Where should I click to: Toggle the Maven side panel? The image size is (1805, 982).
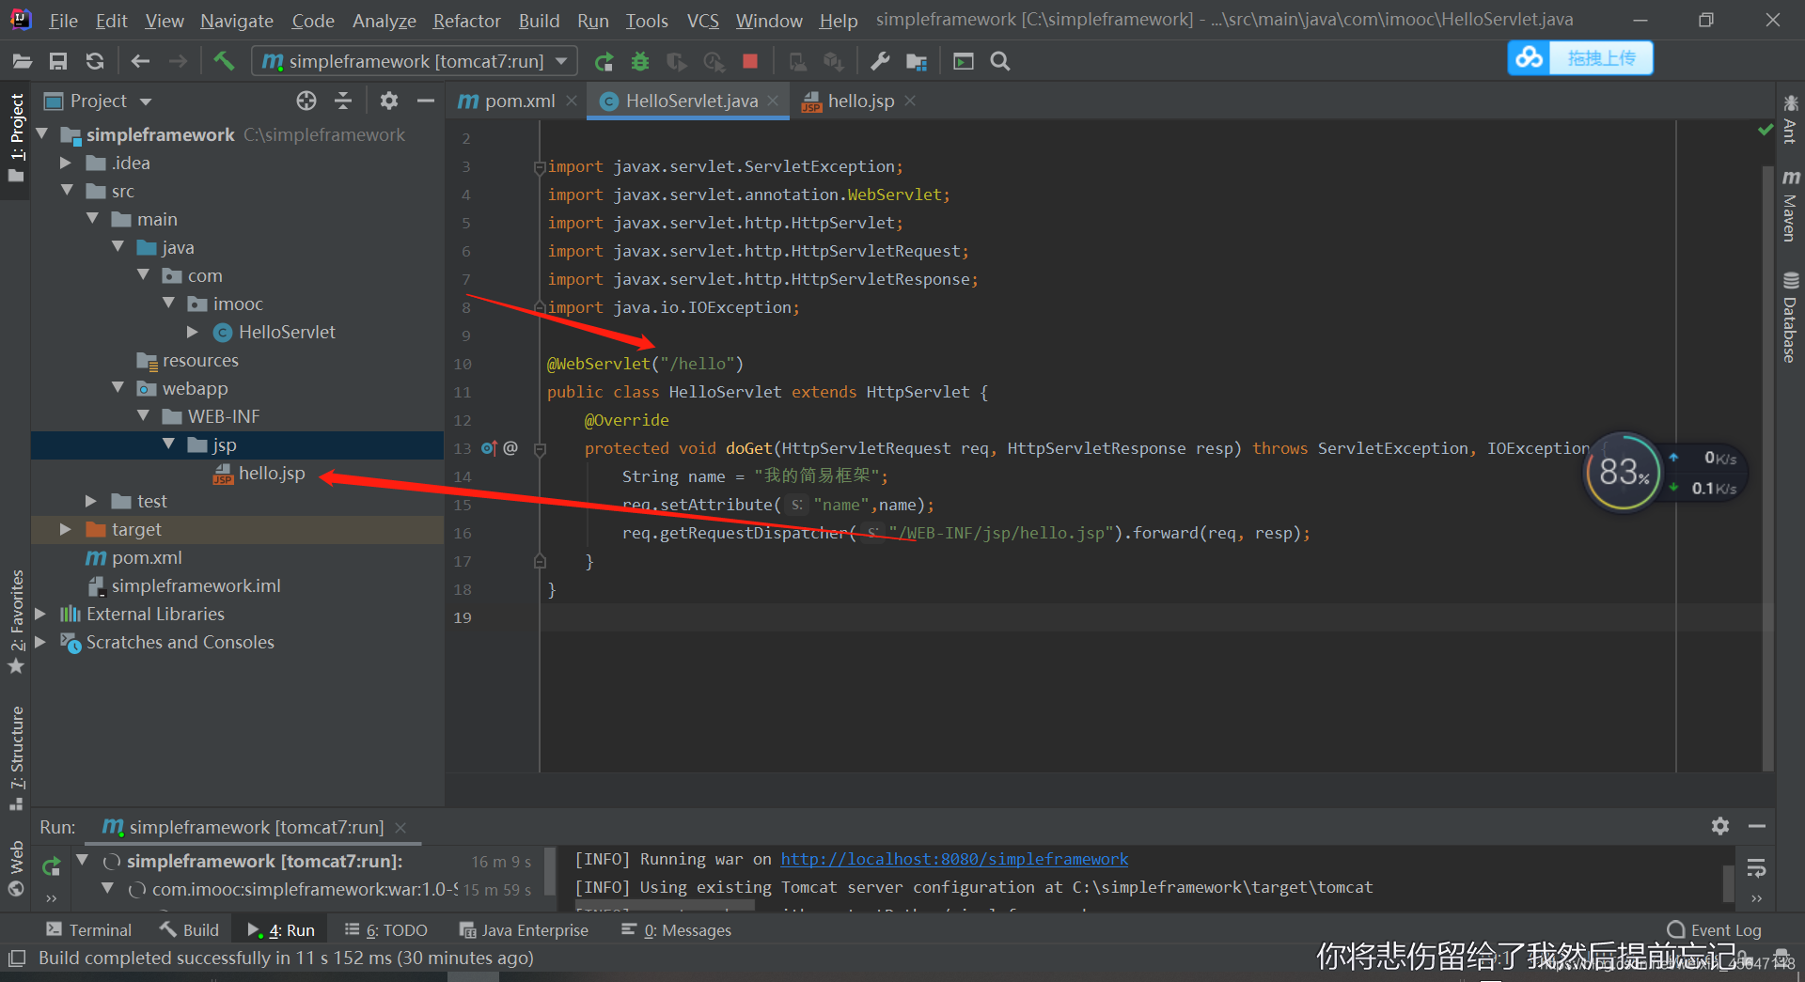[1790, 205]
